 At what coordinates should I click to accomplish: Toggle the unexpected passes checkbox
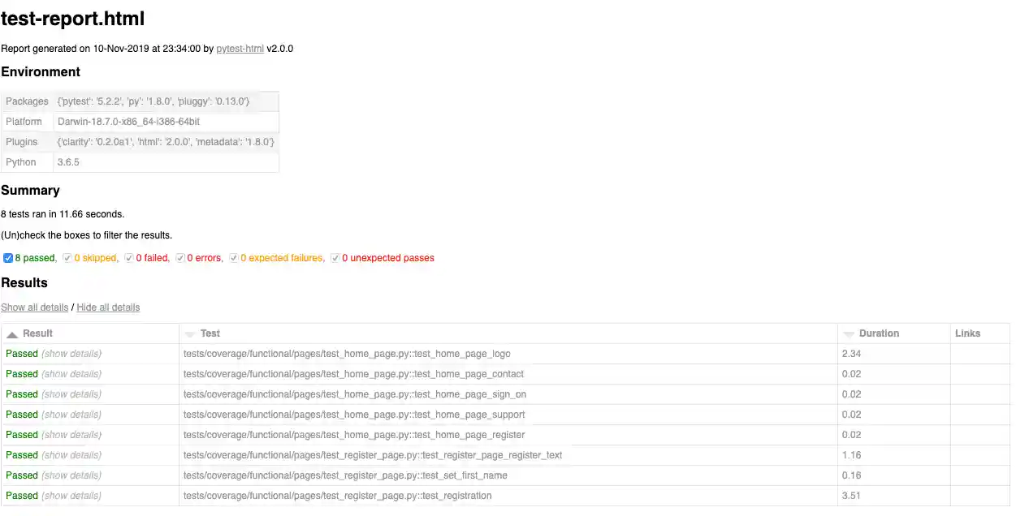tap(335, 257)
